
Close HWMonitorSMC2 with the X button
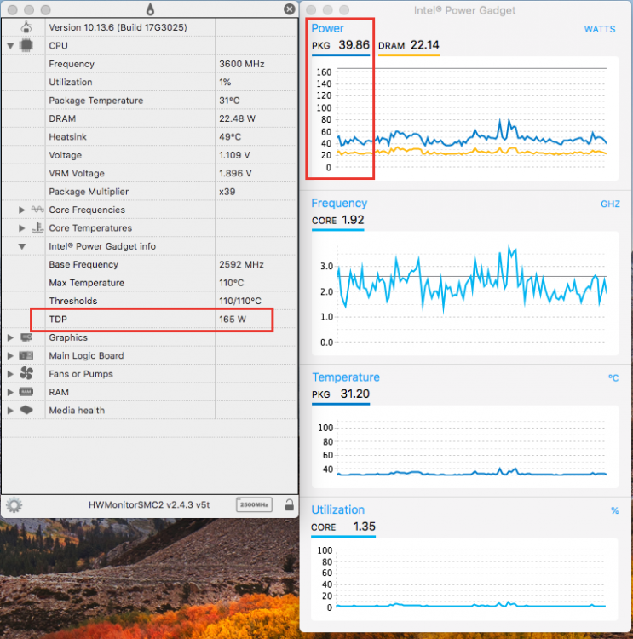pyautogui.click(x=290, y=9)
